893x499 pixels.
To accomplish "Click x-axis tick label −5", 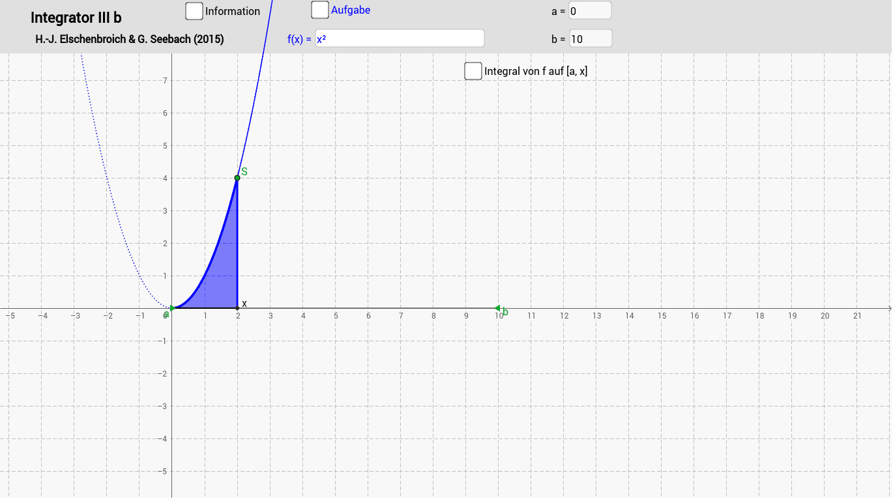I will (10, 316).
